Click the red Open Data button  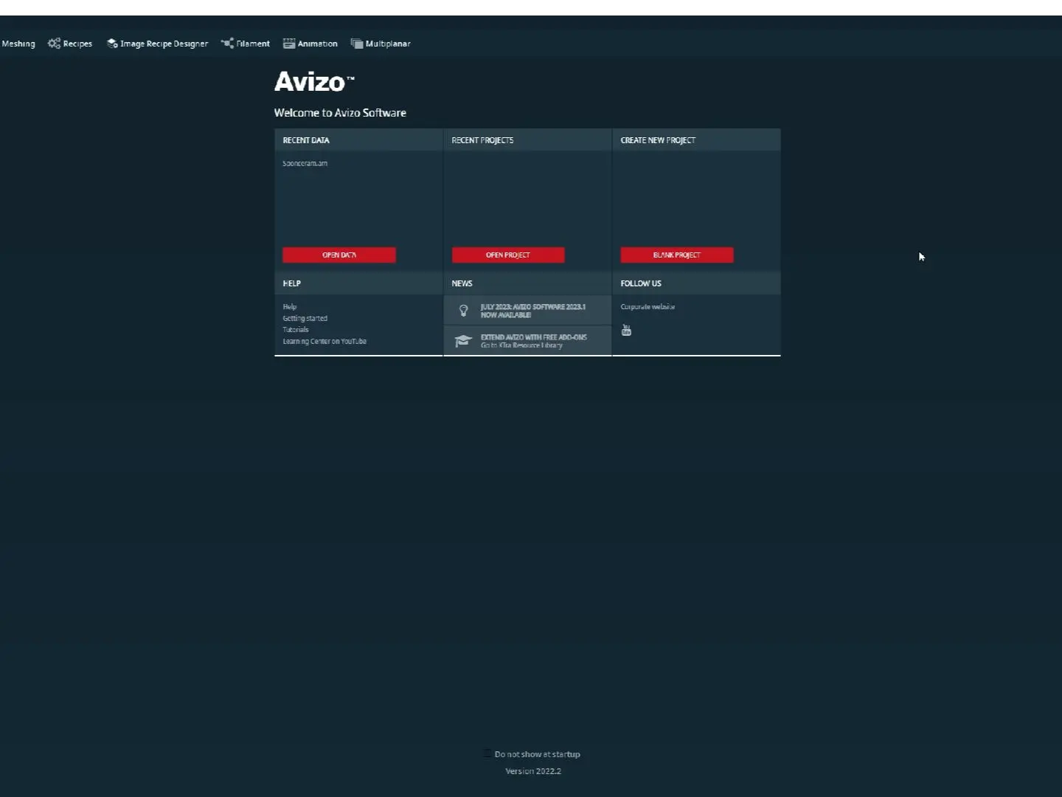339,255
